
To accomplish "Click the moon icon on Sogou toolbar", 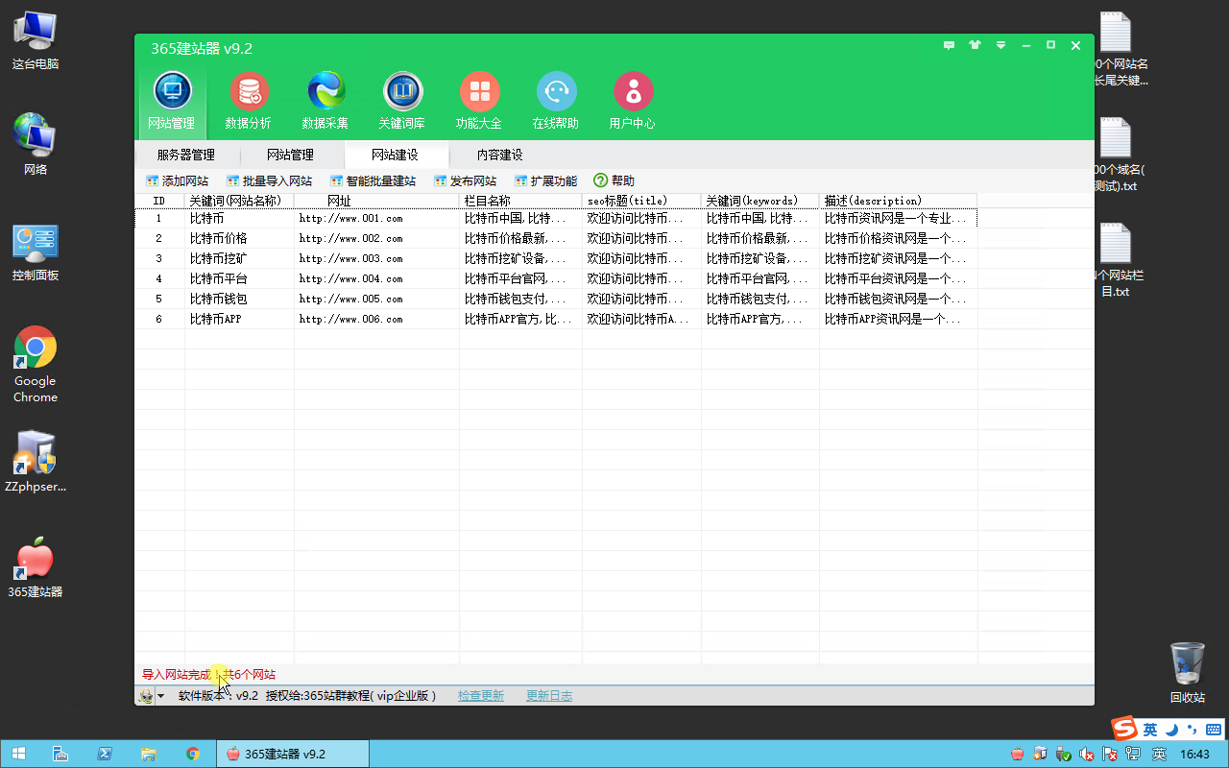I will [x=1170, y=730].
